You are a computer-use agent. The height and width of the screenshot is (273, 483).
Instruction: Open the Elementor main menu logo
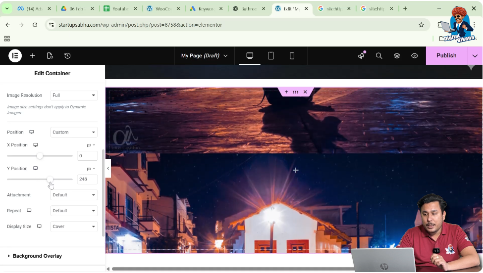tap(15, 56)
